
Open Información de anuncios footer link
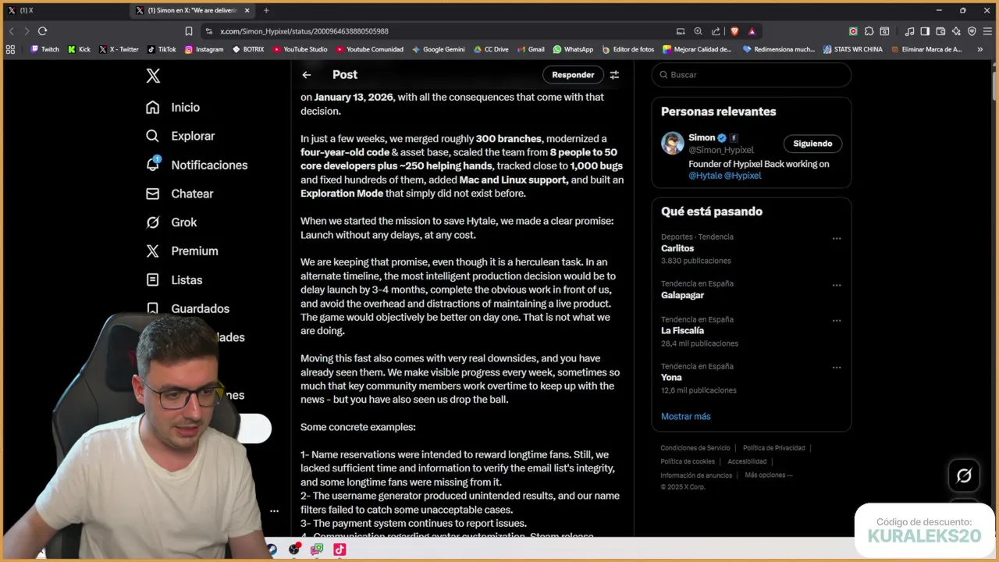pos(696,475)
